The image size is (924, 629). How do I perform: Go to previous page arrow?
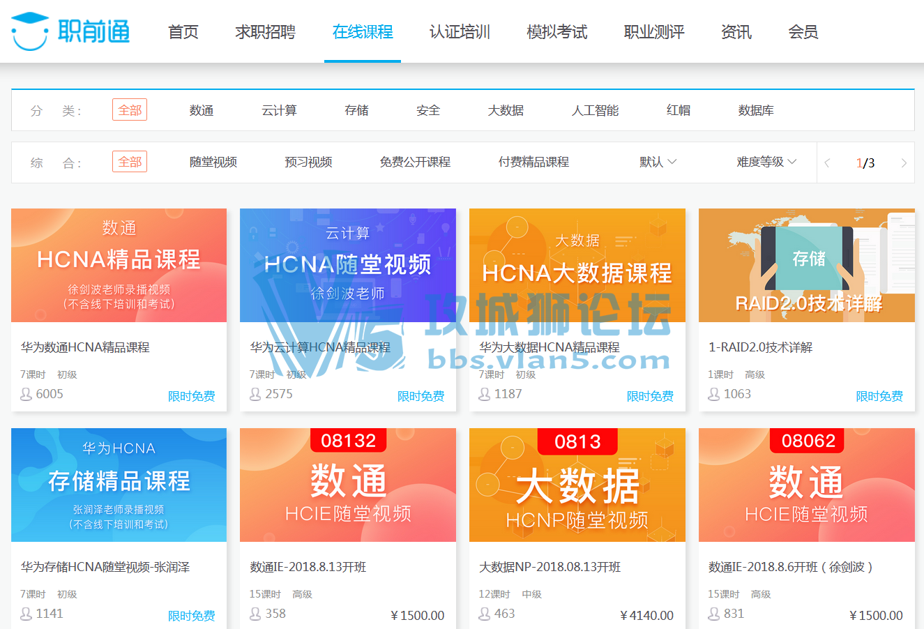point(828,163)
